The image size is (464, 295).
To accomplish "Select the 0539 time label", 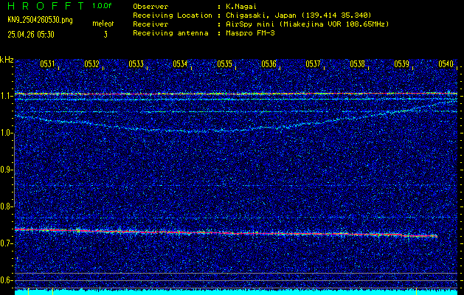I will tap(401, 64).
